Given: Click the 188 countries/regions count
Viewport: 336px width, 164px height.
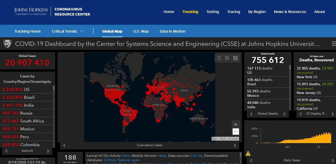Looking at the screenshot, I should tap(70, 157).
